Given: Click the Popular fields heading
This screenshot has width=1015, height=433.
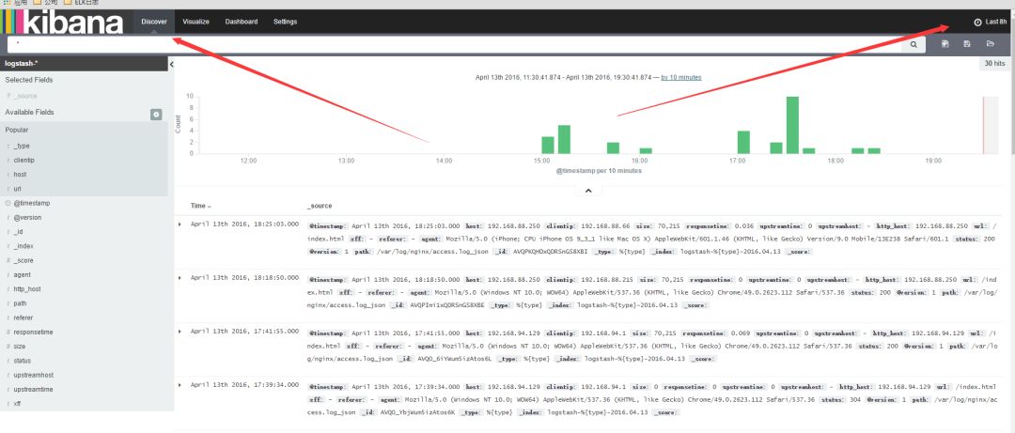Looking at the screenshot, I should coord(17,130).
